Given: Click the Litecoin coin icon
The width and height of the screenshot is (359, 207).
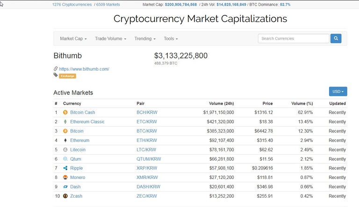Looking at the screenshot, I should [x=65, y=150].
